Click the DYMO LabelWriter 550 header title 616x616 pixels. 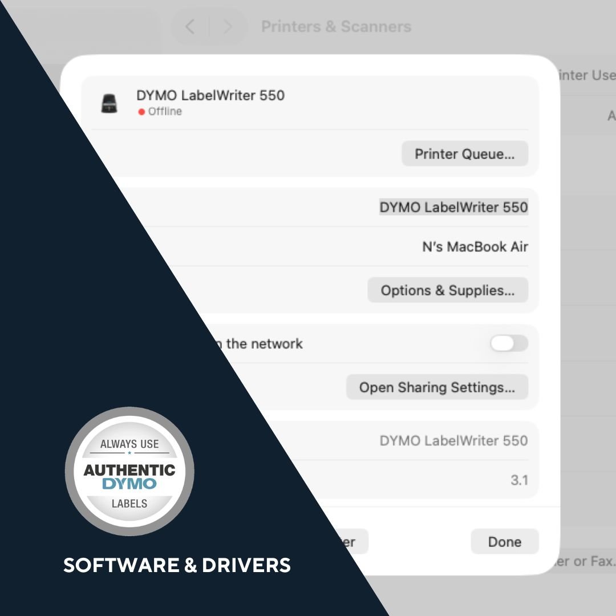pos(210,95)
